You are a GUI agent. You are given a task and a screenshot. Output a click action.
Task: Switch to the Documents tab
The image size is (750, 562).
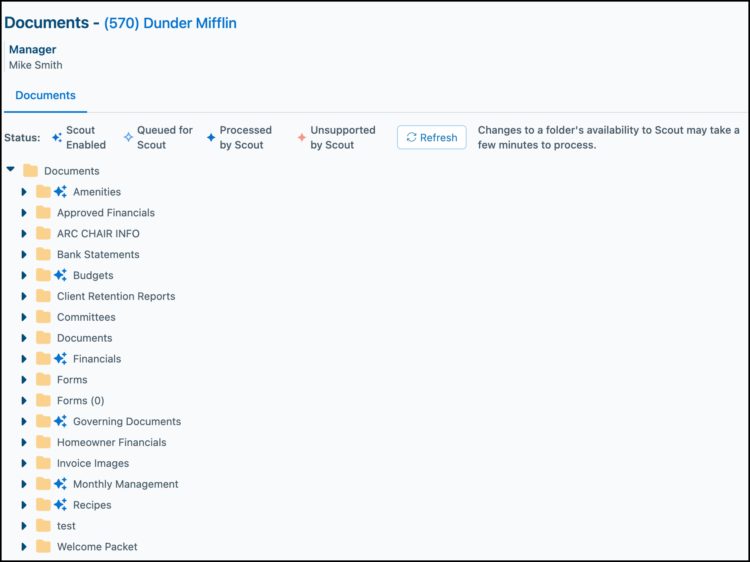(45, 96)
